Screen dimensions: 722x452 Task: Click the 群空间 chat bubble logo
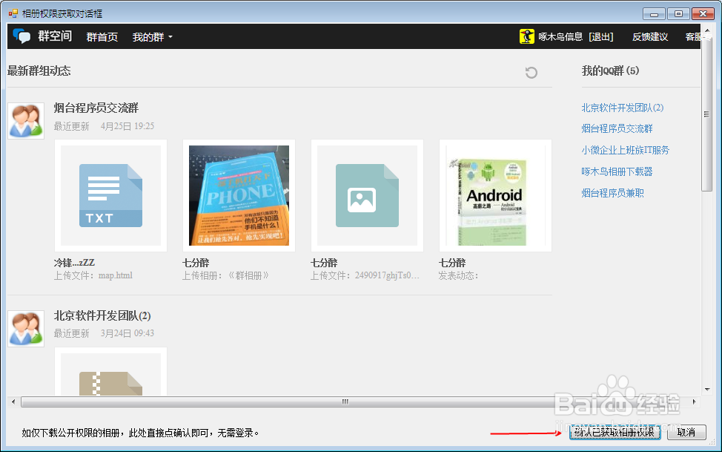tap(21, 36)
